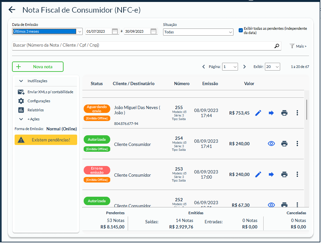This screenshot has height=243, width=321.
Task: Open 'Relatórios' in the sidebar
Action: [35, 110]
